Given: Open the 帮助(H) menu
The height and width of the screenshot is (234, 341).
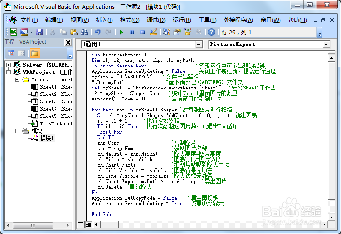Looking at the screenshot, I should pos(297,20).
